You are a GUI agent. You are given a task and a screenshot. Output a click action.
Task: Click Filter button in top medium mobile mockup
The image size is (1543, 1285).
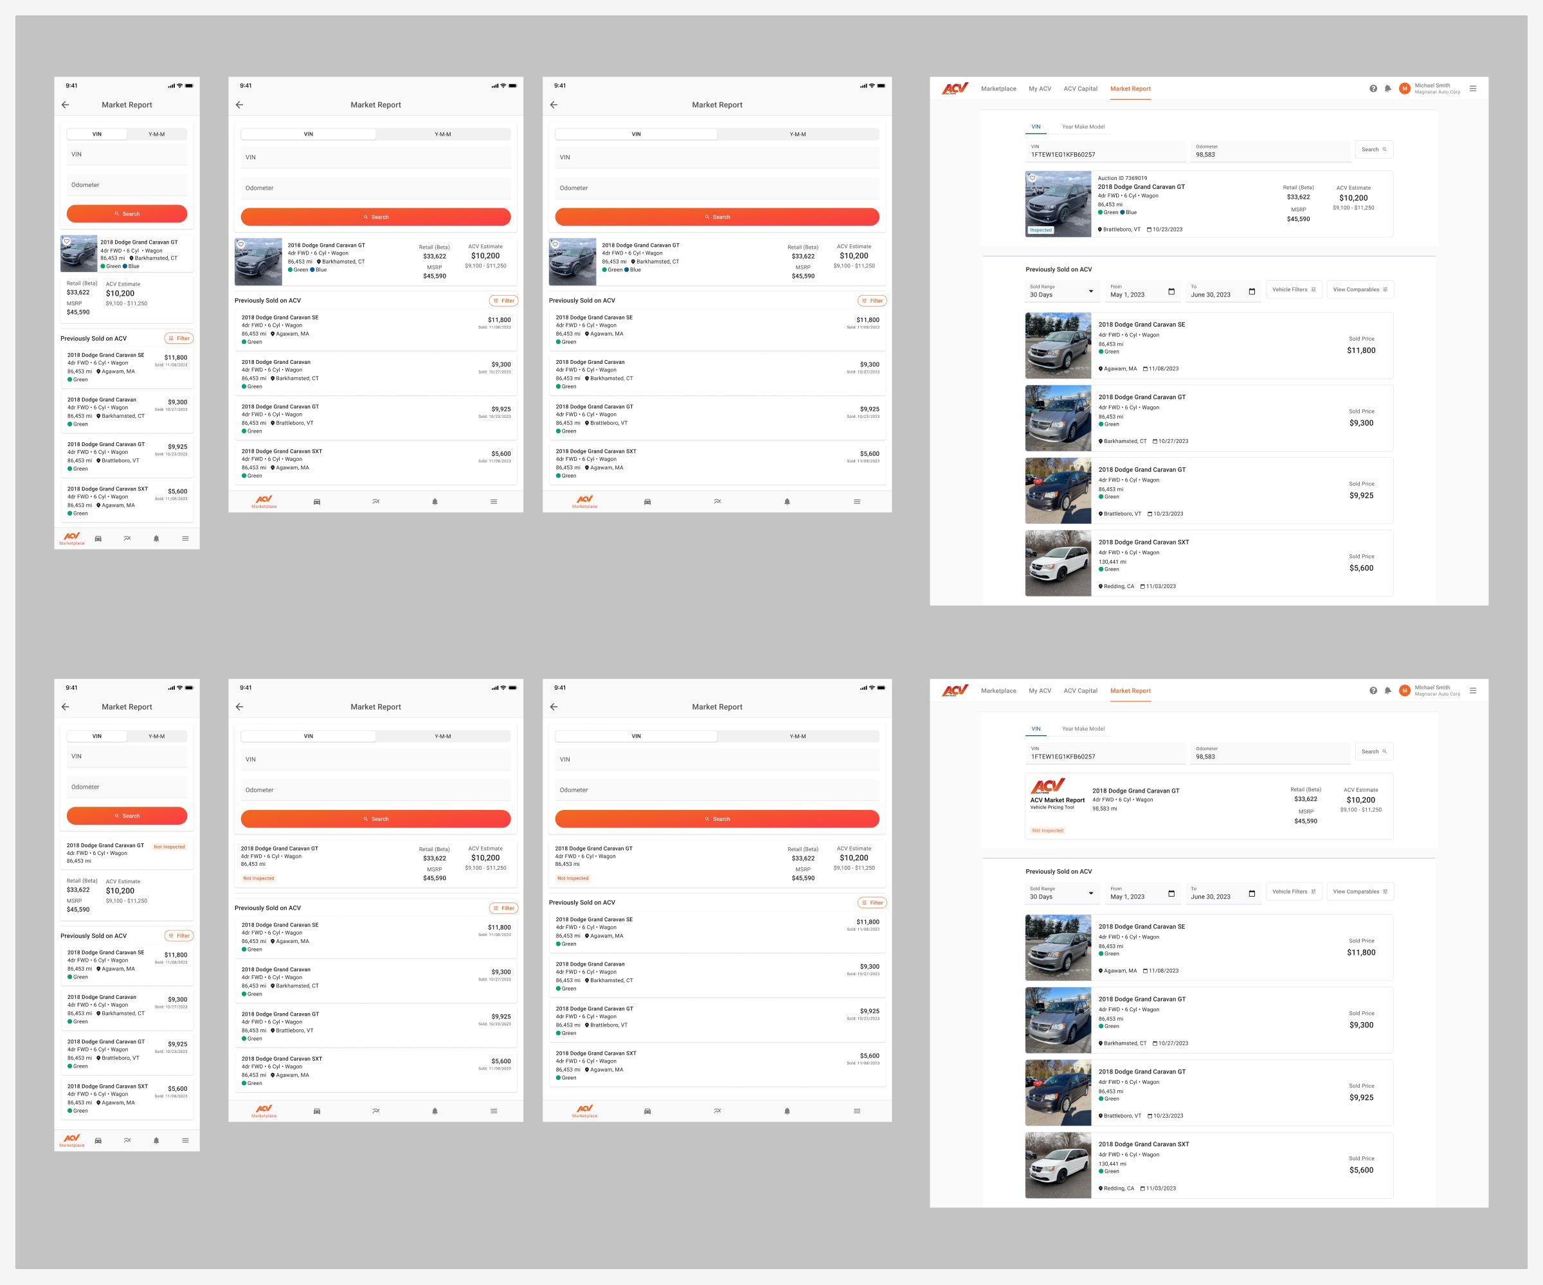[x=503, y=300]
